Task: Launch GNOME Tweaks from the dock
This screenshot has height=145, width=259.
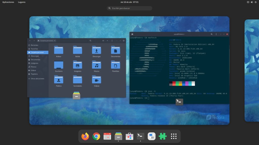Action: point(152,136)
